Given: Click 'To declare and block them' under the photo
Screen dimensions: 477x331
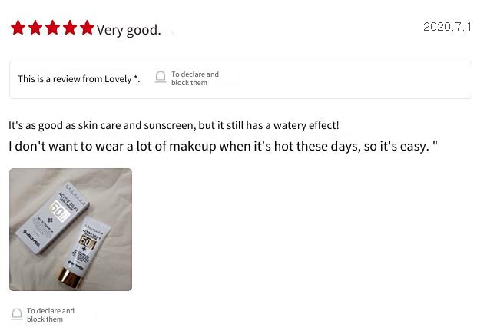Looking at the screenshot, I should point(51,315).
